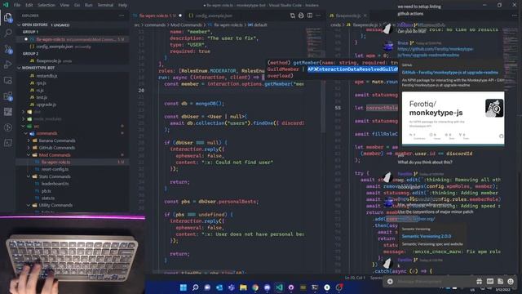Open GitHub Ferotiq/monkeytype-js embed title link

click(x=450, y=73)
